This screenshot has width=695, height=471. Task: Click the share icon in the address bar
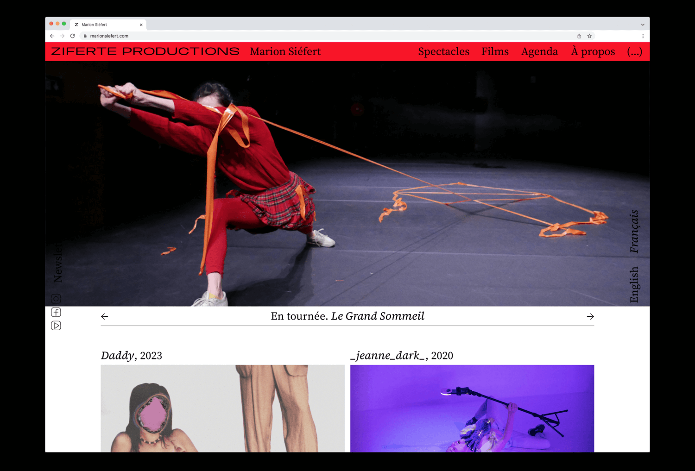click(x=579, y=36)
